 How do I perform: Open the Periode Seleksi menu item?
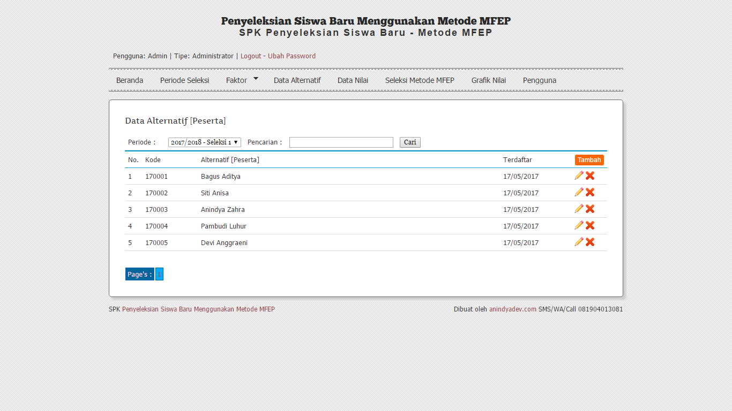click(x=184, y=80)
